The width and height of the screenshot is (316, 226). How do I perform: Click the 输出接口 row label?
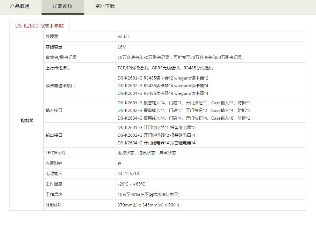pyautogui.click(x=54, y=135)
